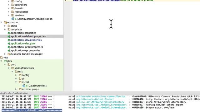Collapse the springframework test package
This screenshot has width=200, height=112.
[x=9, y=68]
